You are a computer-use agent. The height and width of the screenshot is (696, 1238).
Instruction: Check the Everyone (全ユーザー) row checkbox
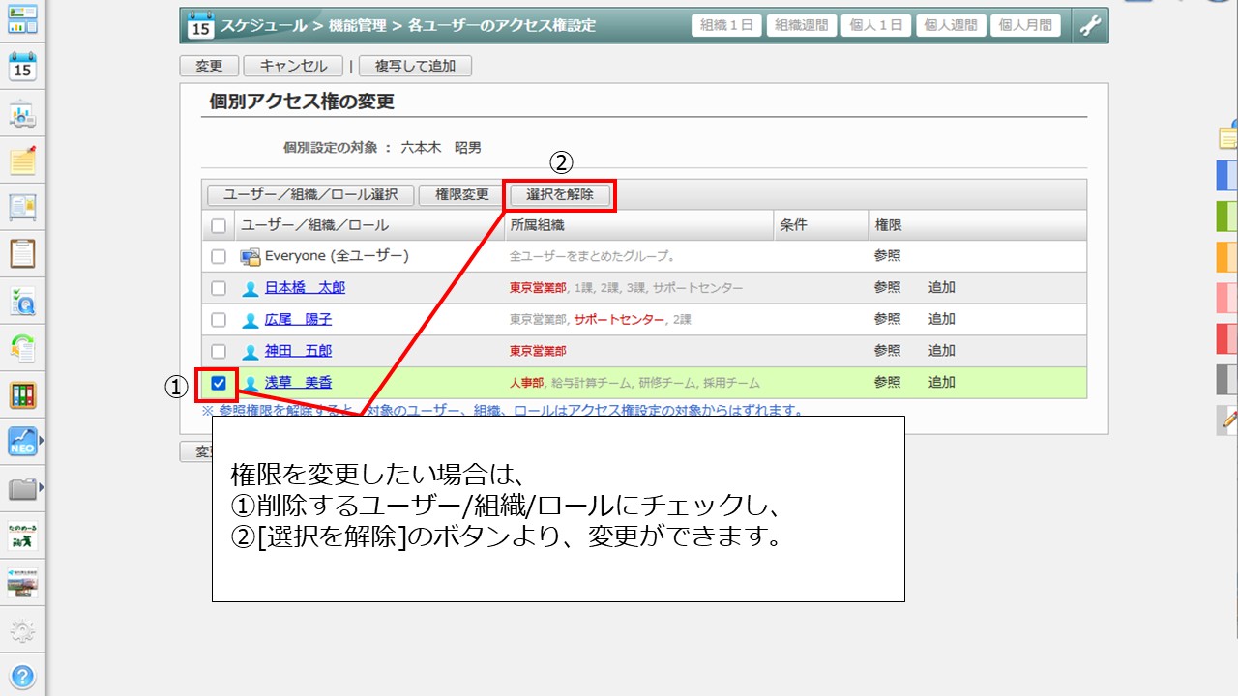(219, 256)
